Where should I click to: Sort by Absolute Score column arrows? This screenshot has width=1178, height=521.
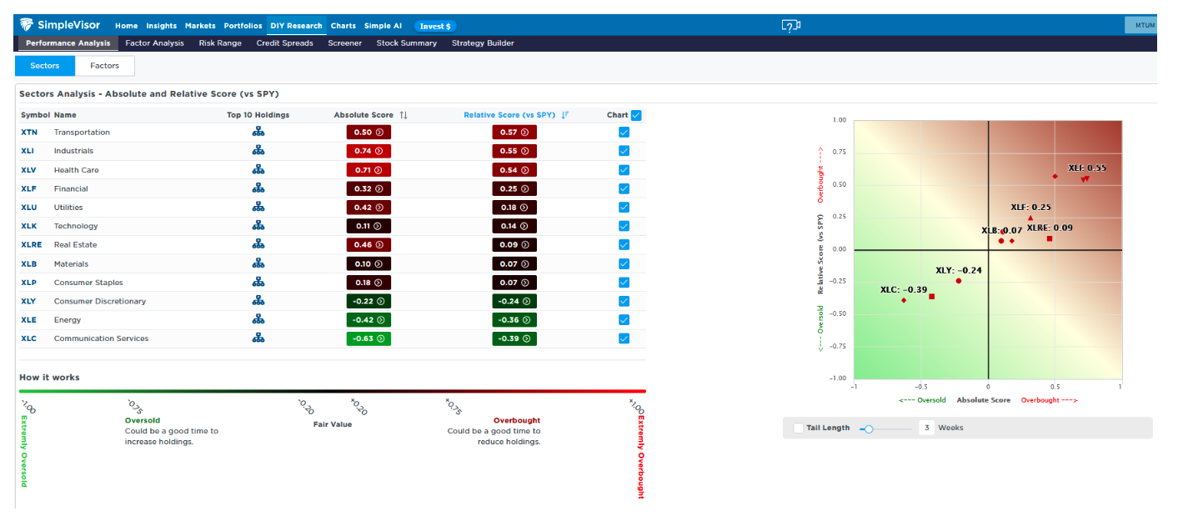[404, 115]
